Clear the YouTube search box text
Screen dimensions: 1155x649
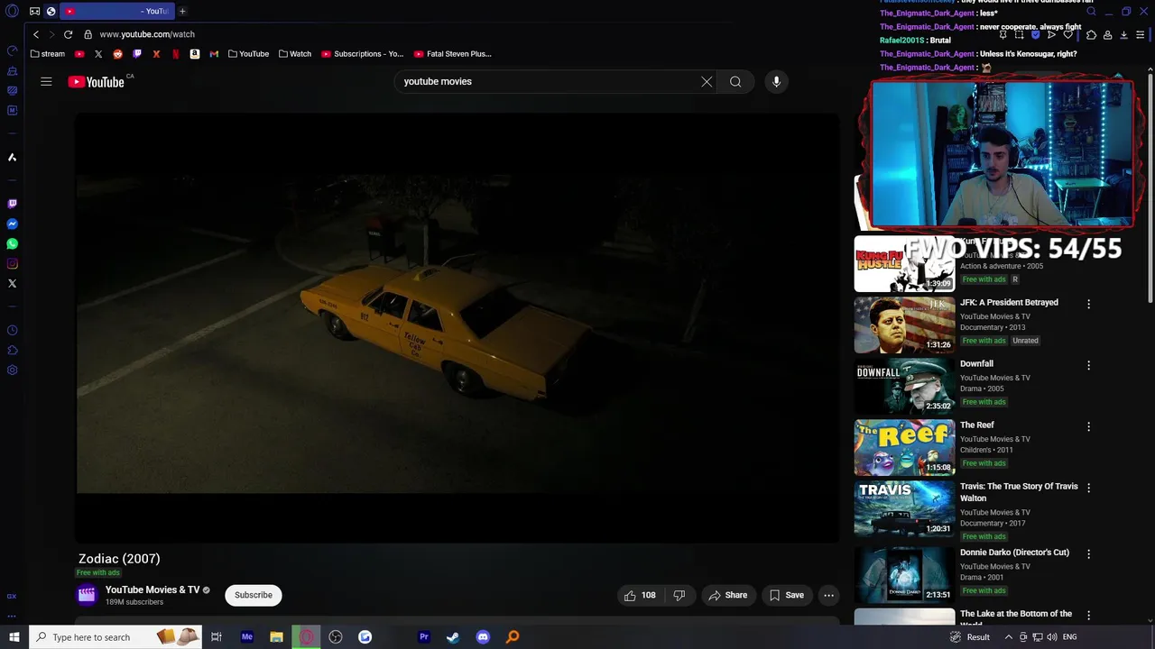click(707, 81)
